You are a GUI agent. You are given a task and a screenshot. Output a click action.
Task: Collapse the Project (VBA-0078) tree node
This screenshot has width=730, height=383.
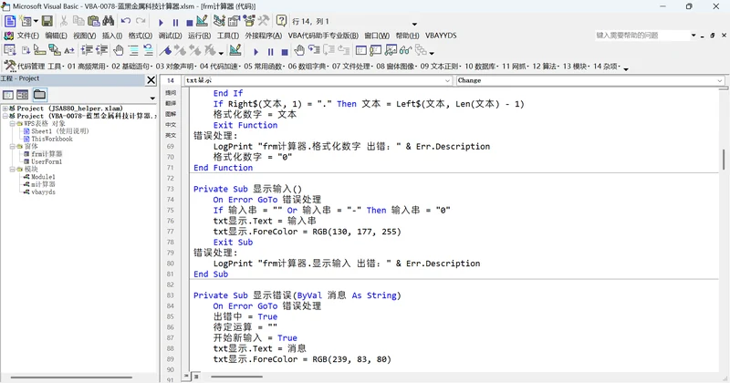5,116
